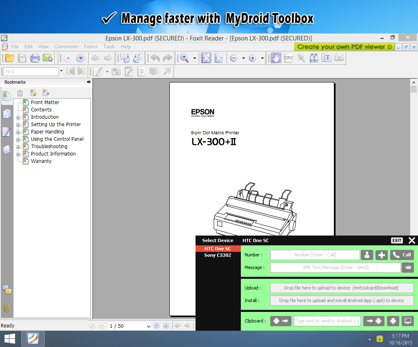Open the page number dropdown
The image size is (418, 347).
point(148,326)
